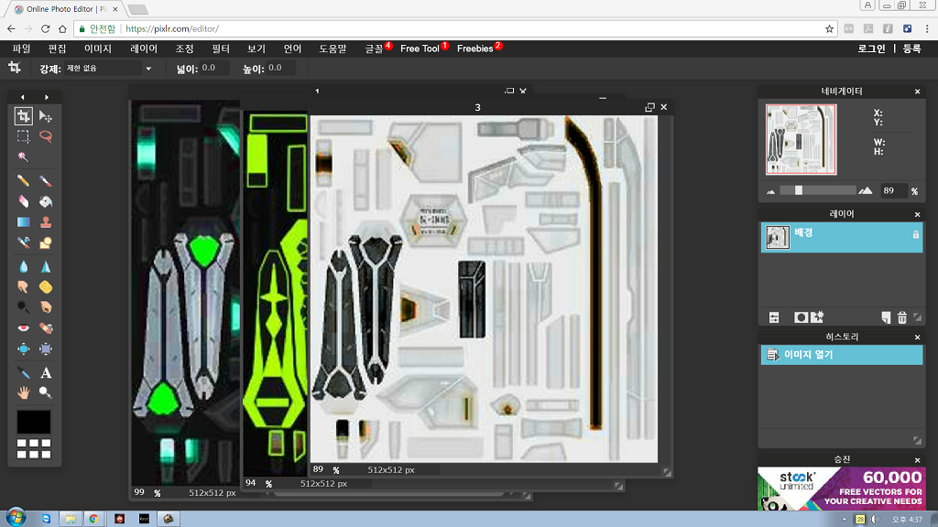Choose the Sharpen tool
The image size is (938, 527).
point(46,266)
